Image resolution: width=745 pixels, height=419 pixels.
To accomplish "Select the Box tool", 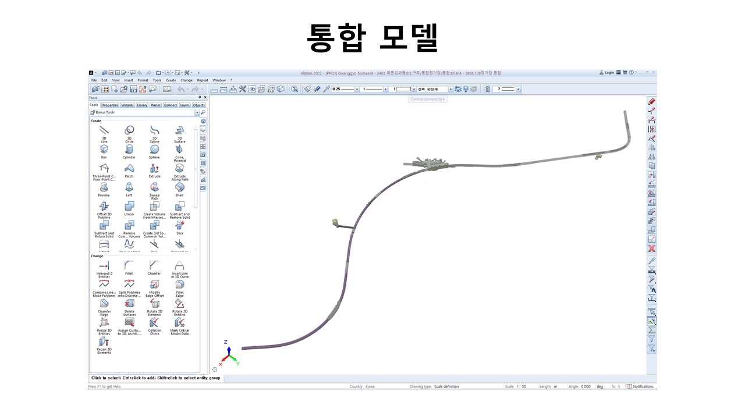I will tap(104, 151).
